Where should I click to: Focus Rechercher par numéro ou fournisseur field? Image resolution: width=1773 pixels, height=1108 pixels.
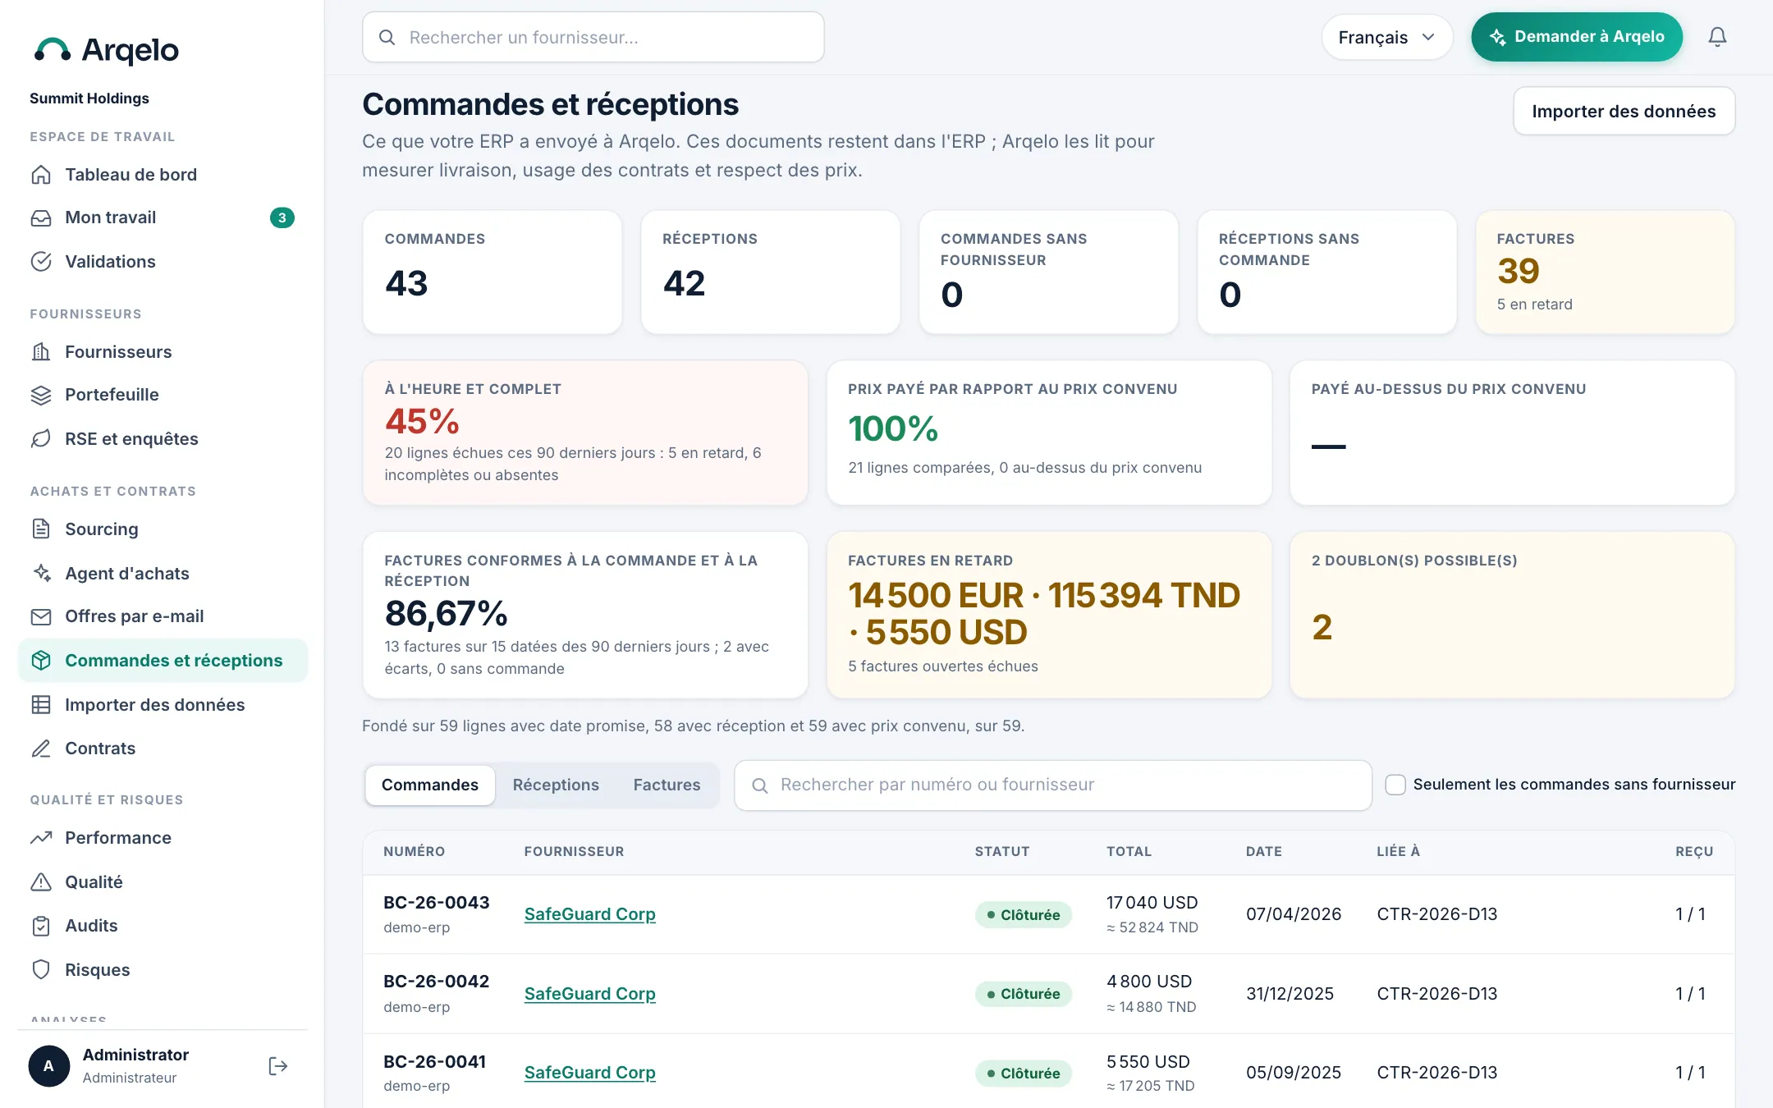pyautogui.click(x=1053, y=785)
